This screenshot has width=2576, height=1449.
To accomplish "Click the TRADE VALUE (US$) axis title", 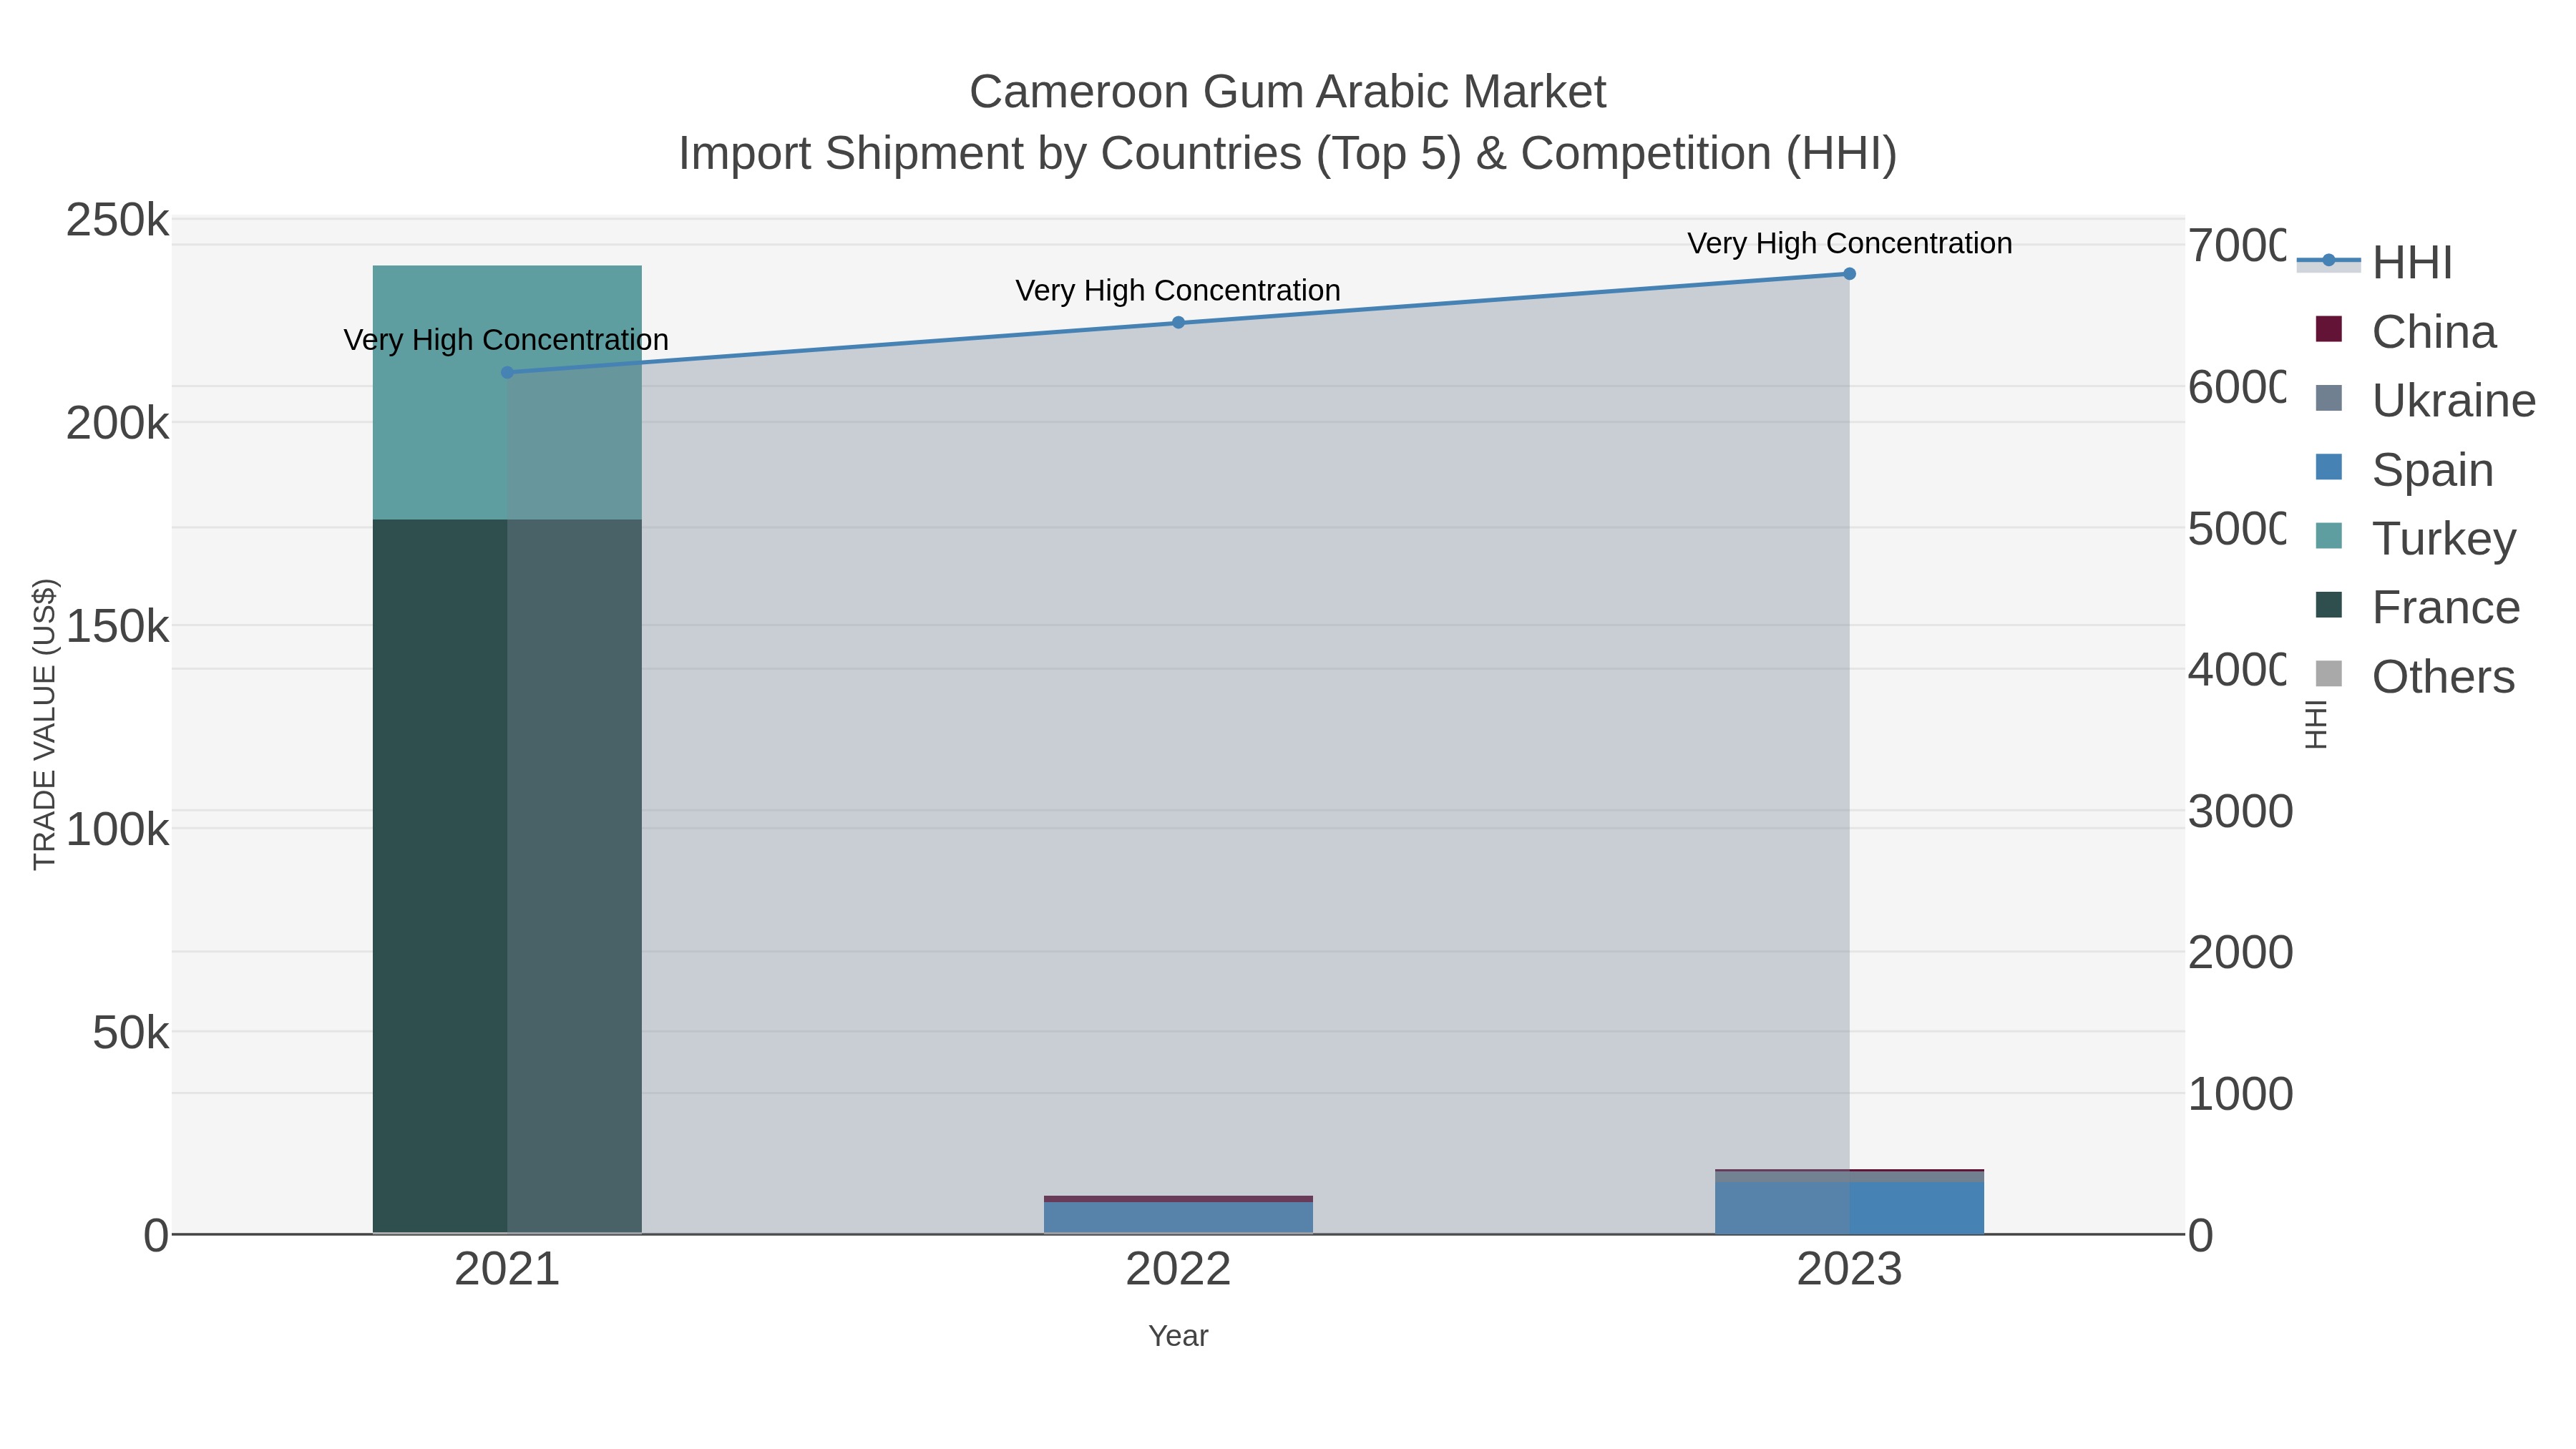I will [x=45, y=724].
